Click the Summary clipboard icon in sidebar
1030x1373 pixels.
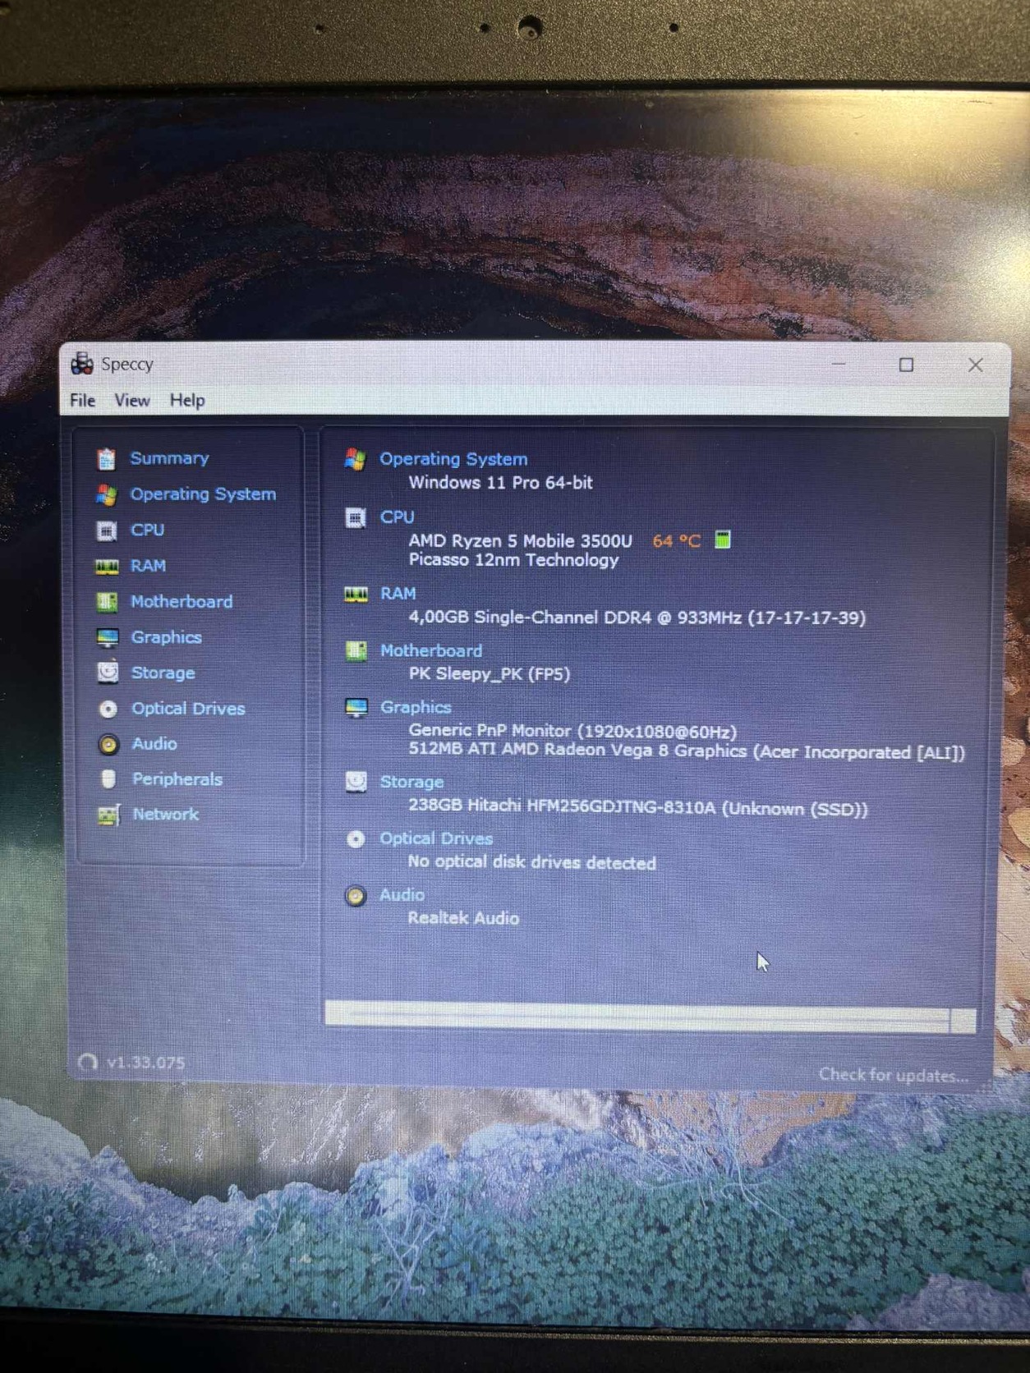[x=107, y=459]
